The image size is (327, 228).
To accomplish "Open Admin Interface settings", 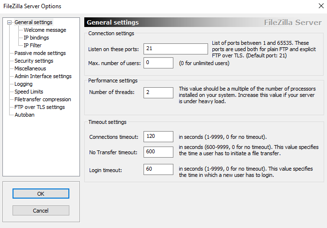I will pyautogui.click(x=43, y=76).
